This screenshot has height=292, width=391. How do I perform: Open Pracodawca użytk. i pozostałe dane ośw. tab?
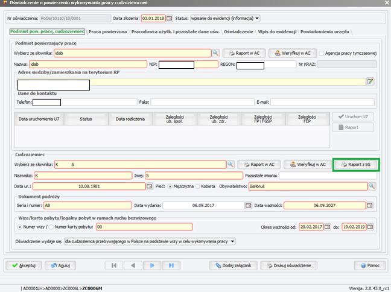[176, 31]
